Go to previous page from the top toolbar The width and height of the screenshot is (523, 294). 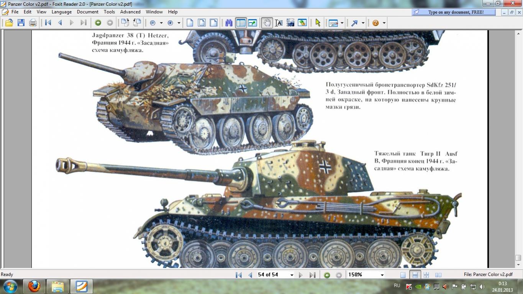[60, 23]
